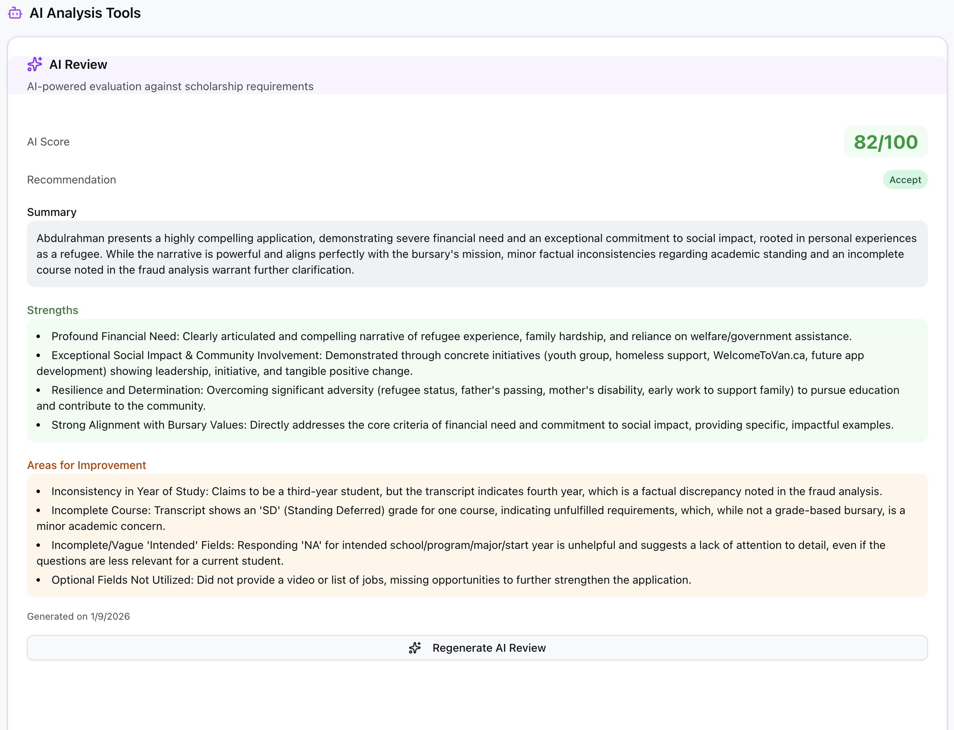
Task: Open the AI Review tab
Action: click(78, 64)
